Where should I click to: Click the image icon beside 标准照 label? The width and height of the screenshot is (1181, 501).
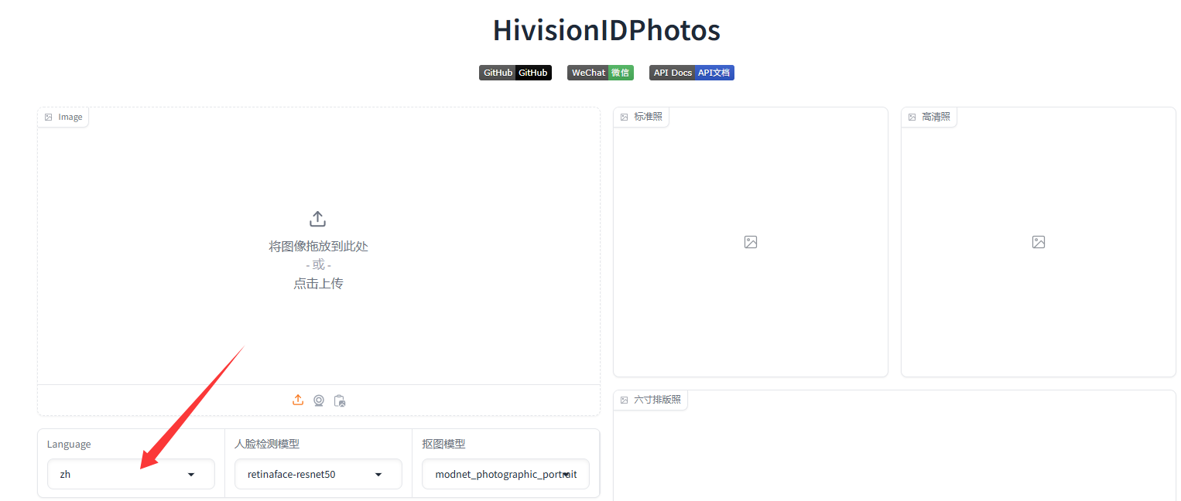[625, 117]
